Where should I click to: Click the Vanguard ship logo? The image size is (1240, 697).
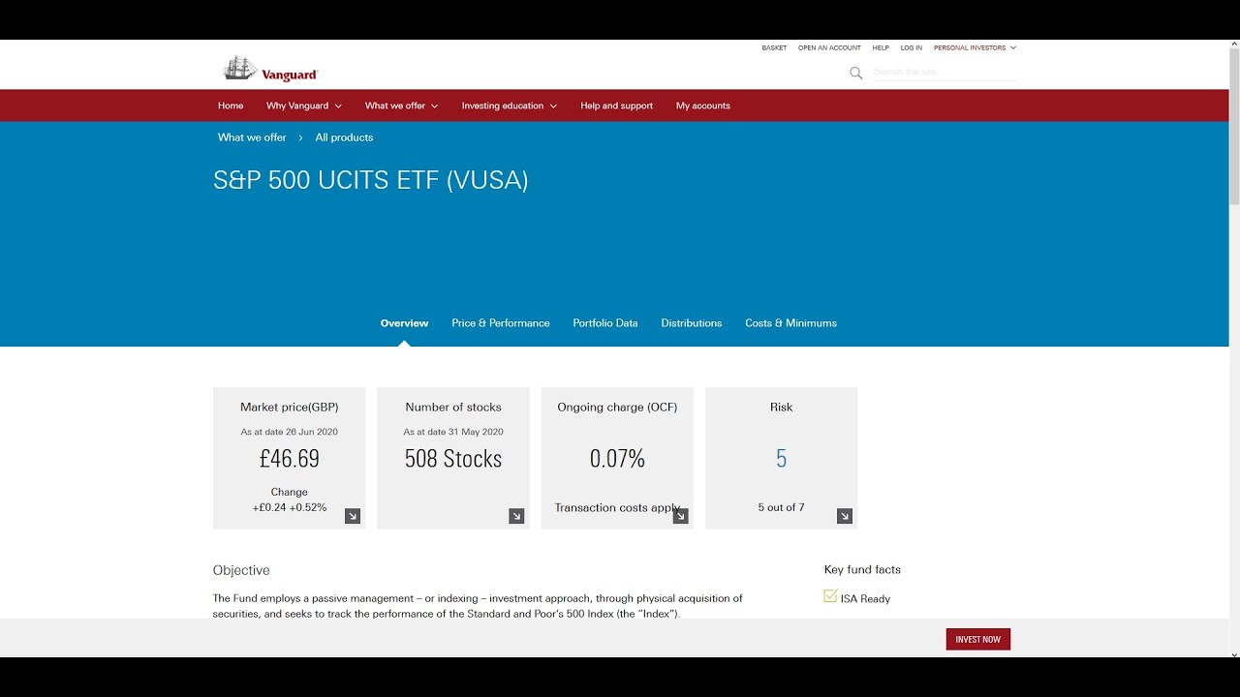coord(270,70)
